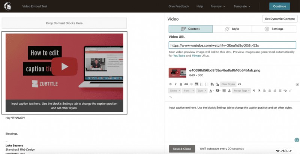300x154 pixels.
Task: Justify the text
Action: (280, 91)
